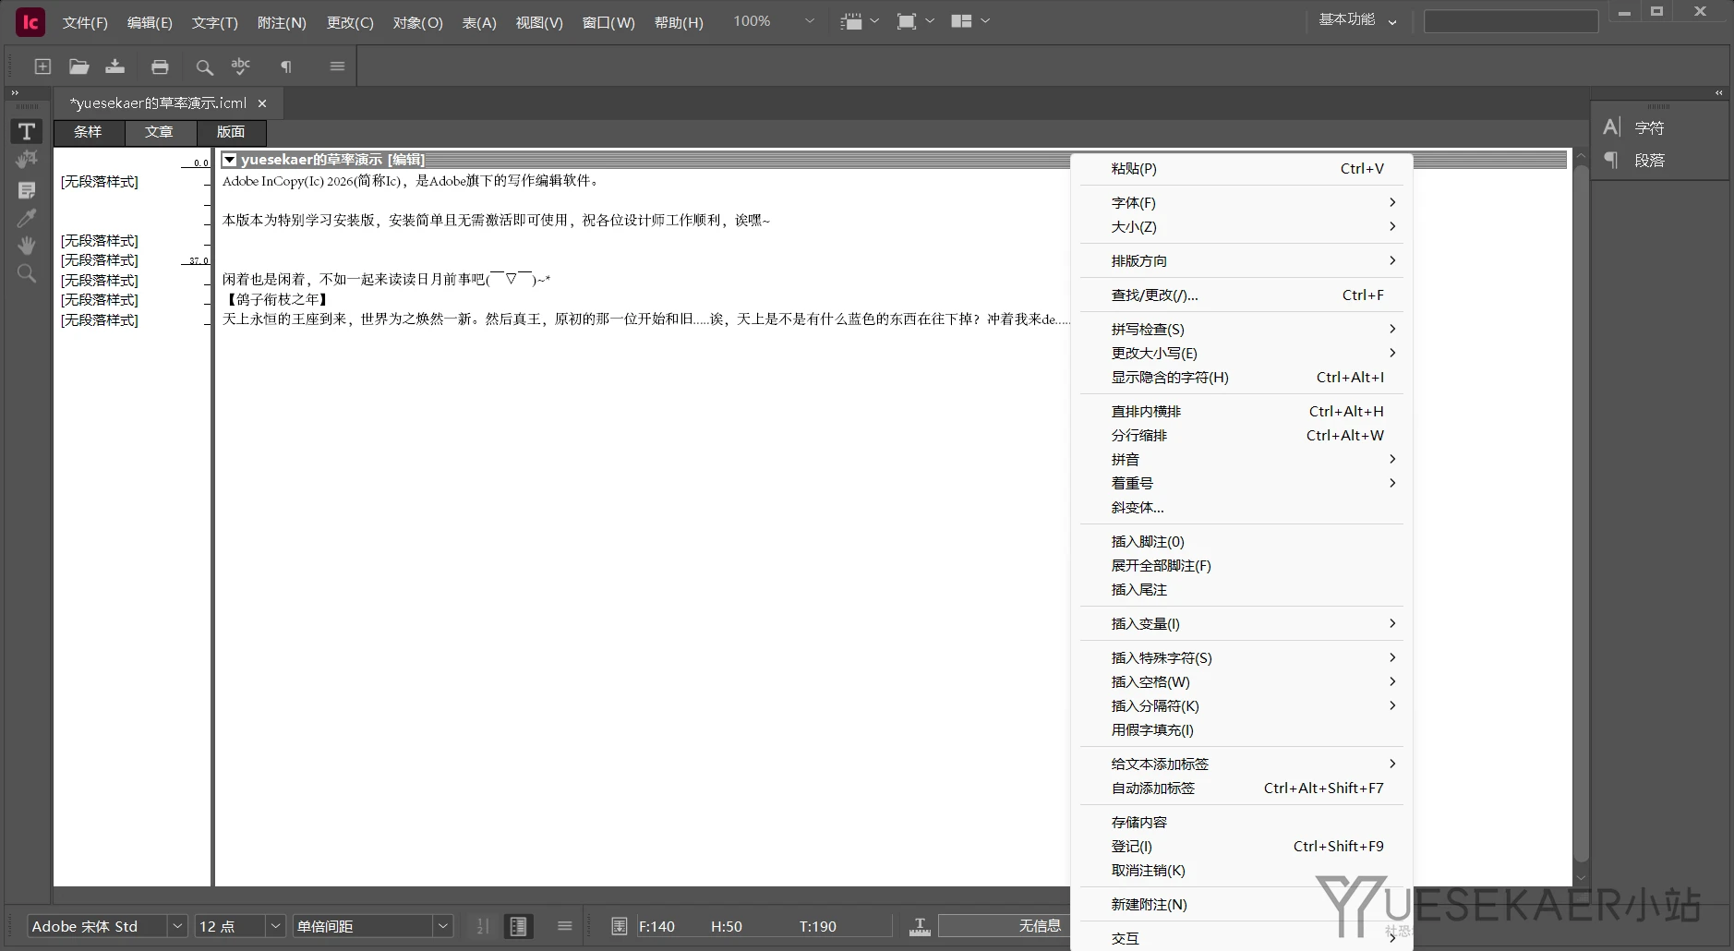Select the Zoom tool in the toolbox

click(x=27, y=274)
